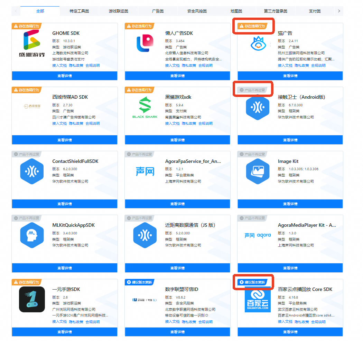Open 合规说明 for 数字联盟可信ID

click(206, 322)
